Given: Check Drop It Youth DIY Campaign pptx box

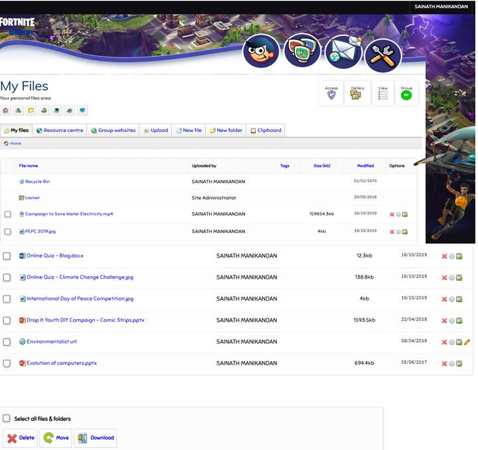Looking at the screenshot, I should pos(7,321).
